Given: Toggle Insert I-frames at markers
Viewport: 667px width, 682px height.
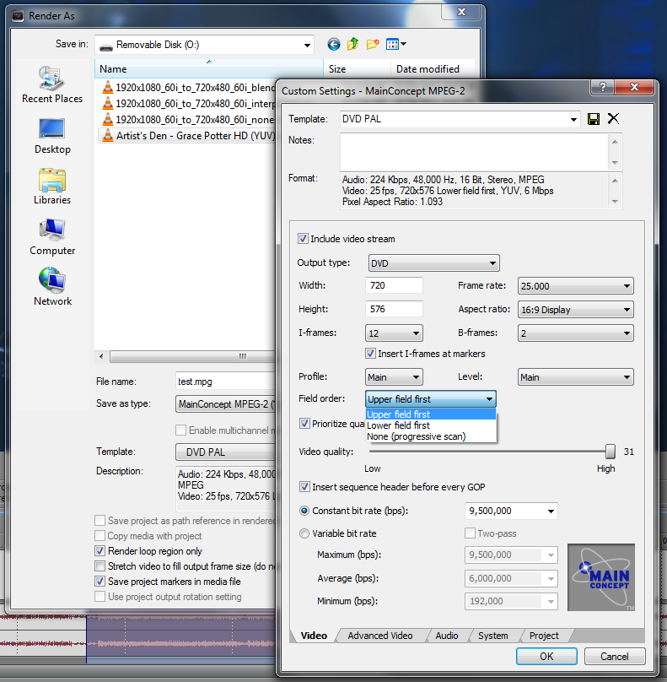Looking at the screenshot, I should (370, 354).
